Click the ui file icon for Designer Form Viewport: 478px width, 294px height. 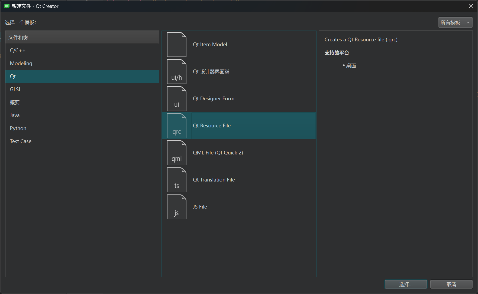pos(177,99)
